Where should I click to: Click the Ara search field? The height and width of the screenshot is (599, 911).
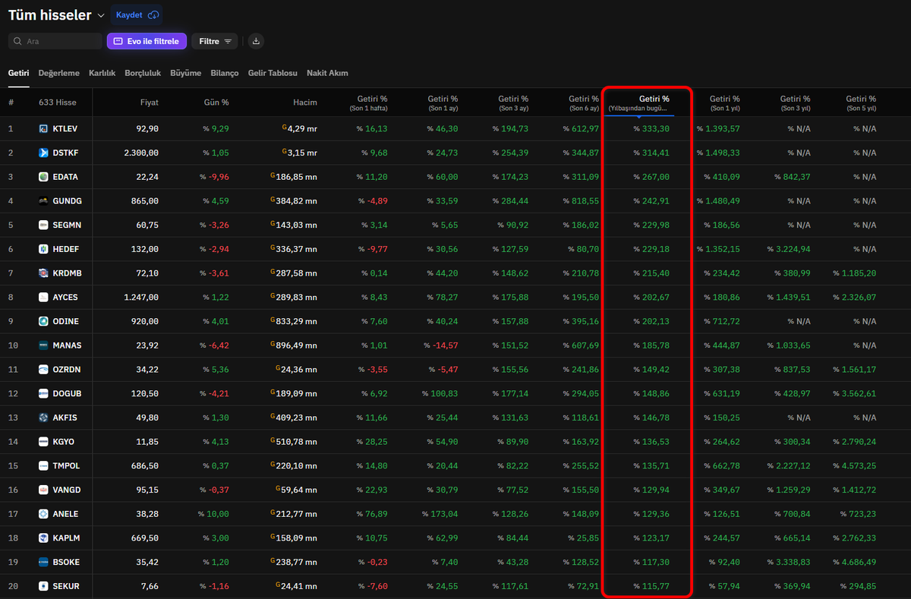click(55, 41)
